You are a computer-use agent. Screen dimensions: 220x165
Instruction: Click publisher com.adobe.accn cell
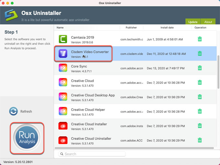(x=132, y=68)
